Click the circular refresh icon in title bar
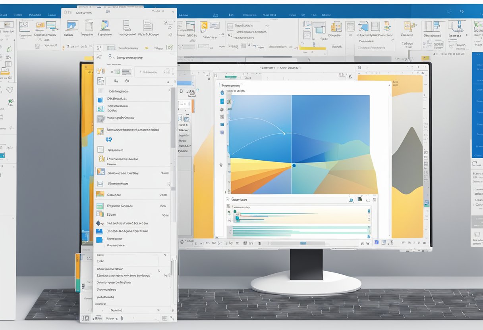Viewport: 483px width, 330px height. (x=449, y=12)
